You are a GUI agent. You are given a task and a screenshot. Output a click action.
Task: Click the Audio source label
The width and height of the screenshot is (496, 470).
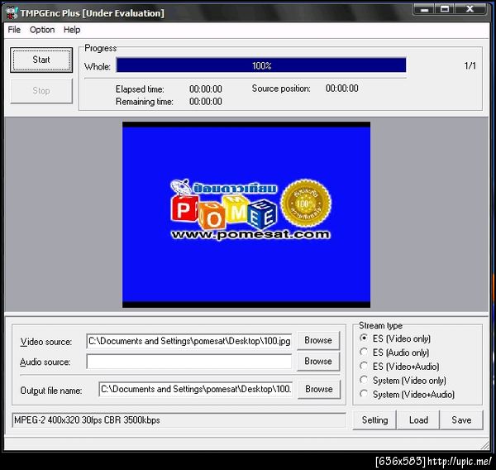(x=45, y=362)
